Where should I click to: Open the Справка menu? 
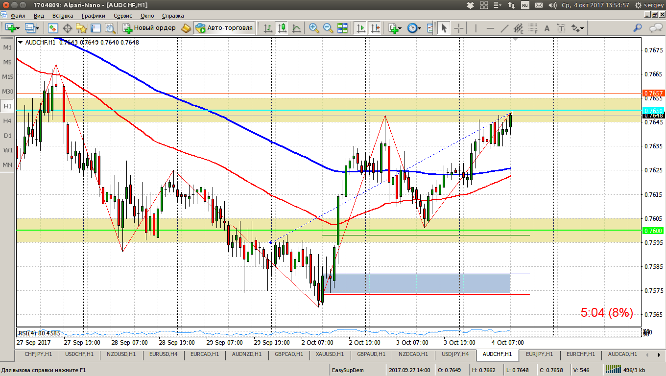coord(173,16)
